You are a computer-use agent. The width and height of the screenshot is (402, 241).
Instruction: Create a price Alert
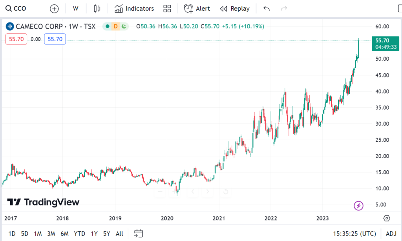pyautogui.click(x=197, y=9)
